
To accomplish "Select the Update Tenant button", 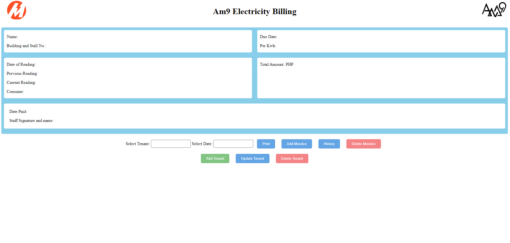I will point(252,158).
